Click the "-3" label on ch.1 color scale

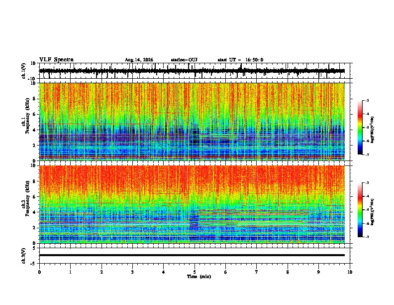click(367, 101)
